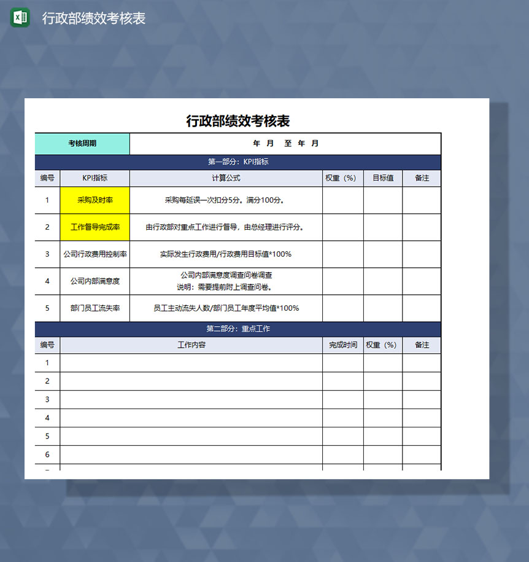Select the yellow 工作督导完成率 cell
Screen dimensions: 529x562
(94, 227)
